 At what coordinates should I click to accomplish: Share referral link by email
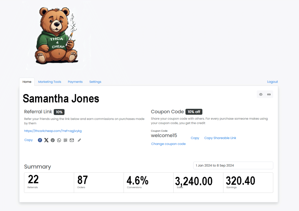pyautogui.click(x=72, y=140)
